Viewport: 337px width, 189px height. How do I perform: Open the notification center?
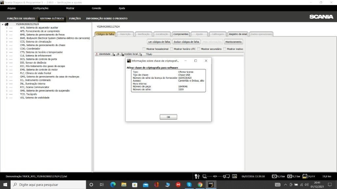tap(330, 184)
